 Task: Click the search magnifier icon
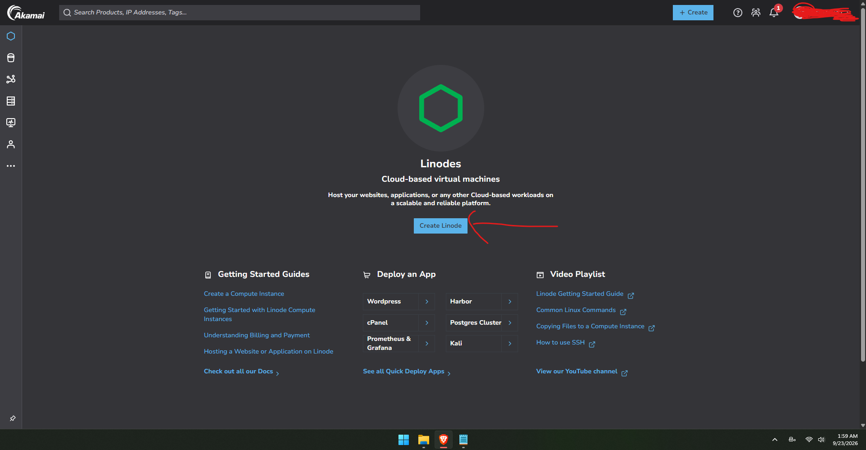pos(67,13)
